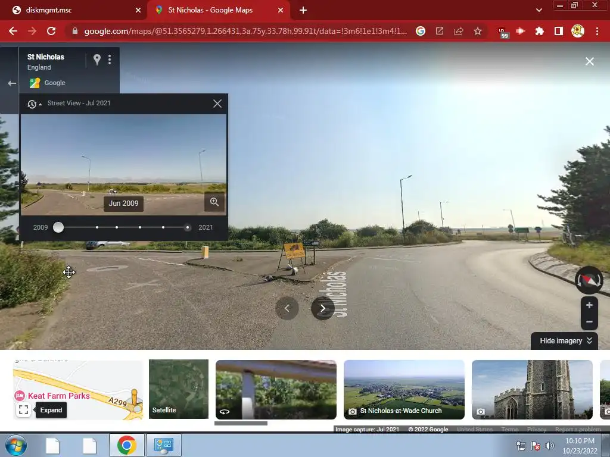Screen dimensions: 610x457
Task: Open the Windows Start menu
Action: tap(16, 445)
